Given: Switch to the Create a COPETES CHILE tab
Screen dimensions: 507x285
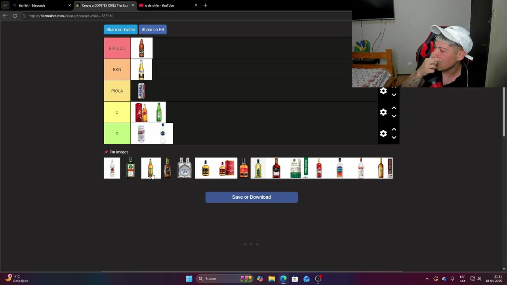Looking at the screenshot, I should (105, 6).
